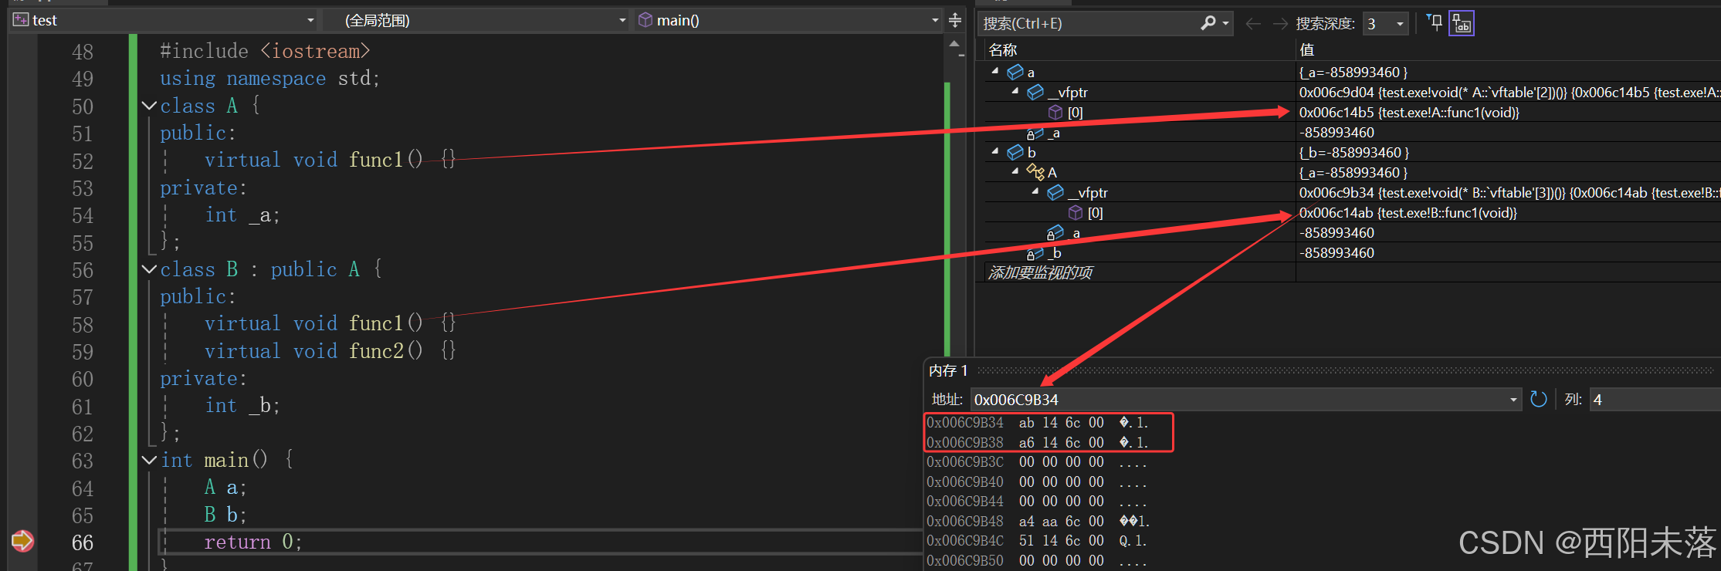Click the 名称 column header
Image resolution: width=1721 pixels, height=571 pixels.
coord(1002,50)
